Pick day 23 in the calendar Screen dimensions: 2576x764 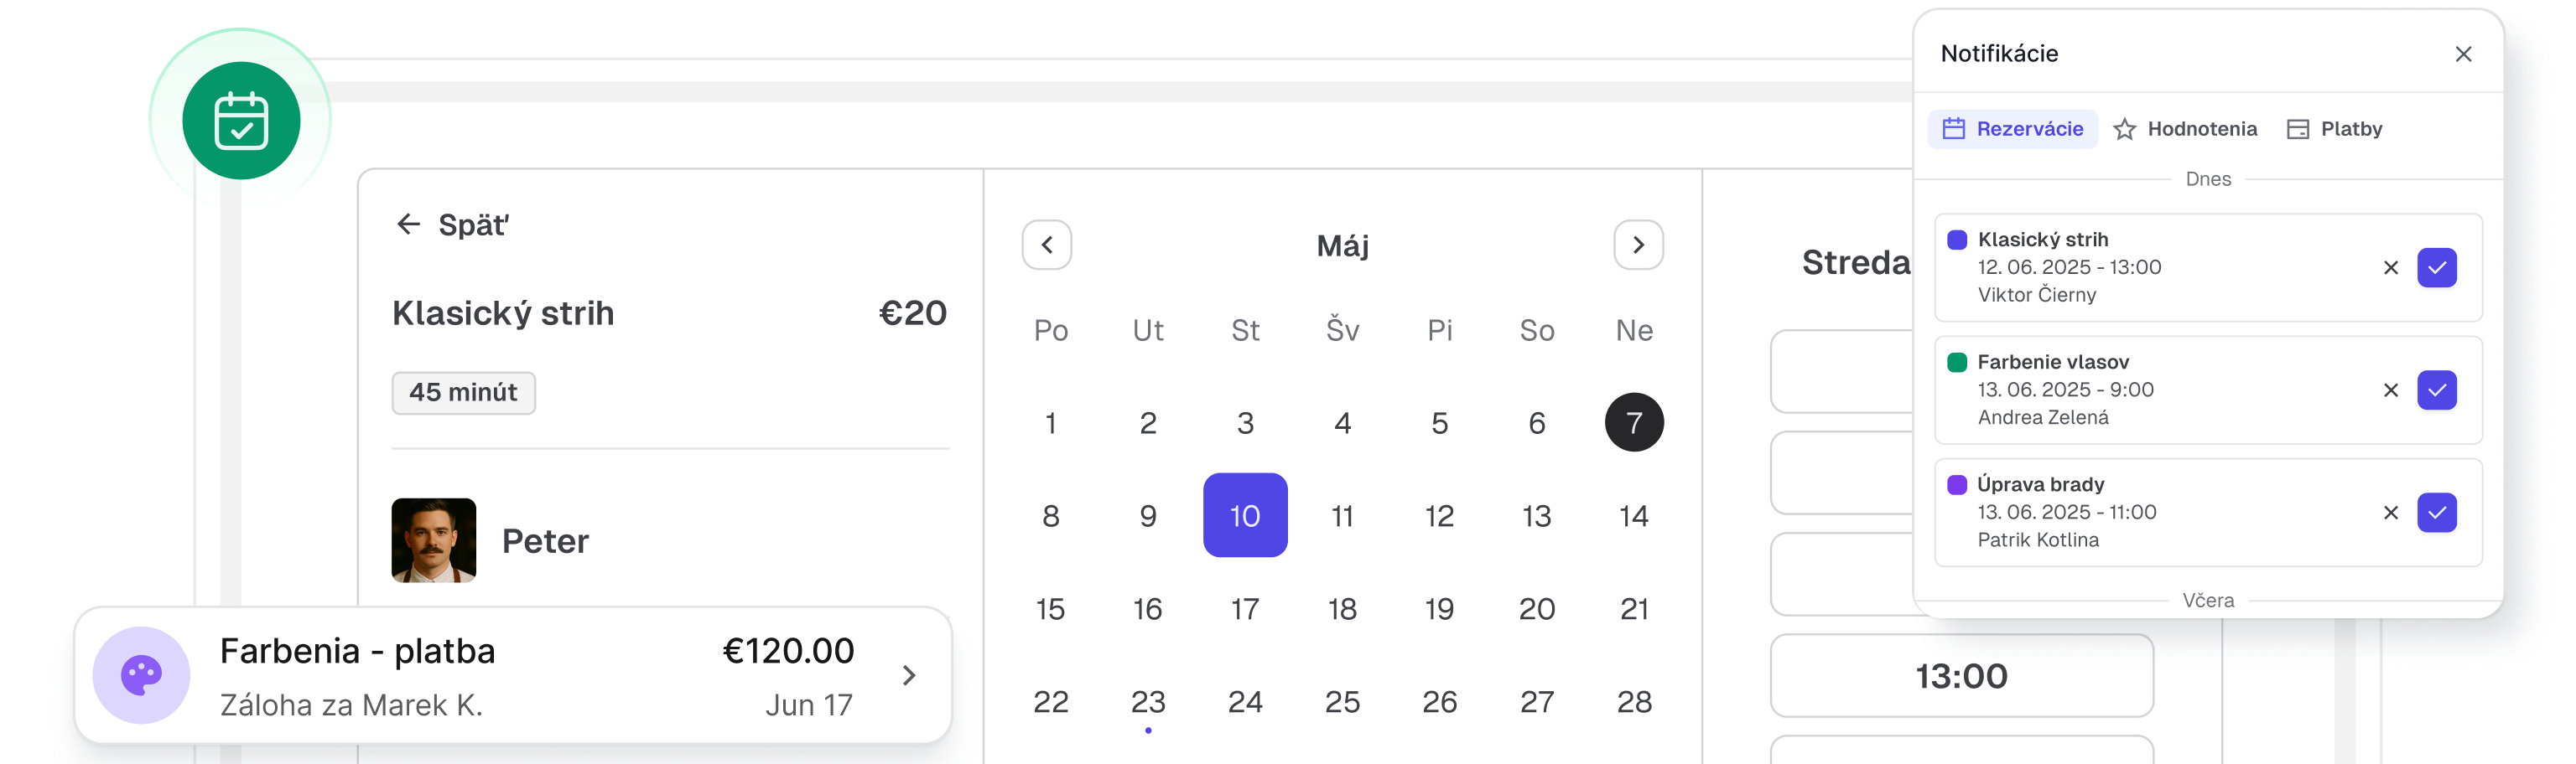[1148, 702]
